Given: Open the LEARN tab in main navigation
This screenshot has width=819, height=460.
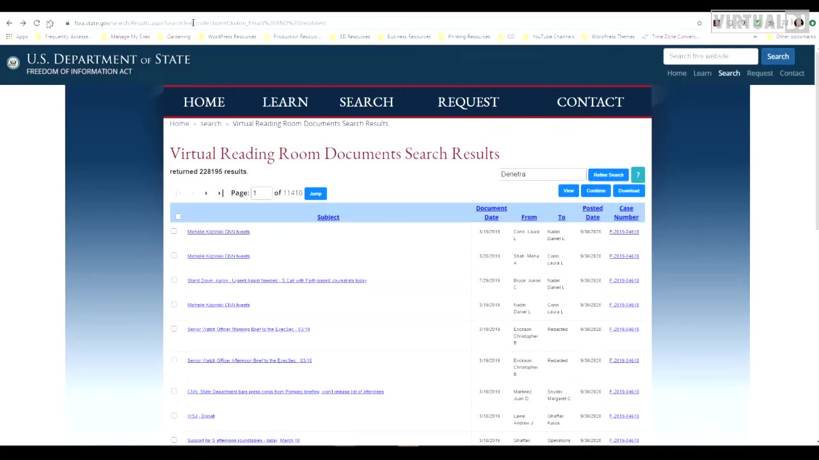Looking at the screenshot, I should click(x=285, y=102).
